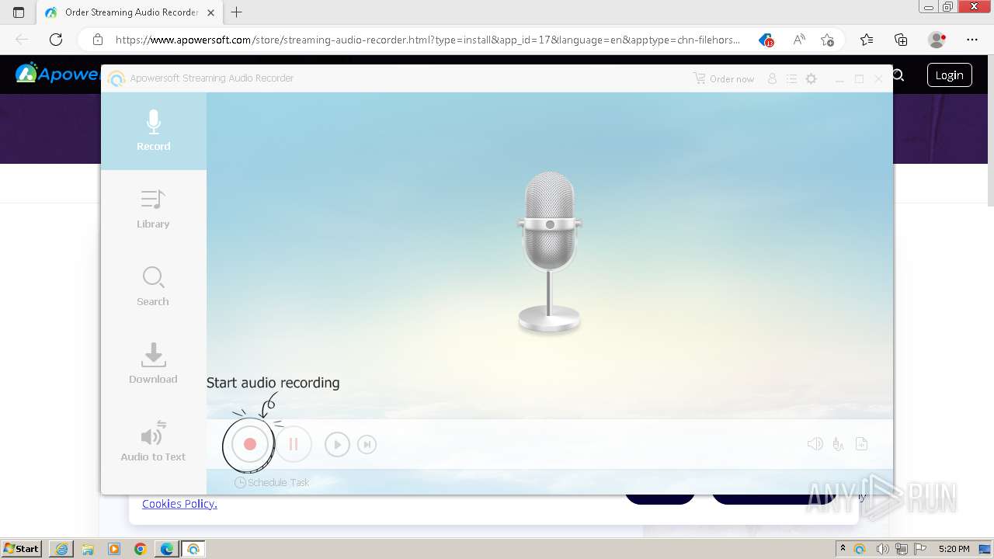
Task: Open the media player taskbar icon
Action: point(114,549)
